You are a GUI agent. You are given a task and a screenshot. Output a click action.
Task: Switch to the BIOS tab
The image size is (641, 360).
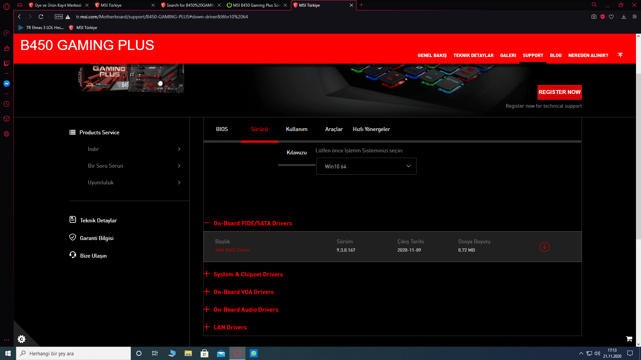(222, 129)
